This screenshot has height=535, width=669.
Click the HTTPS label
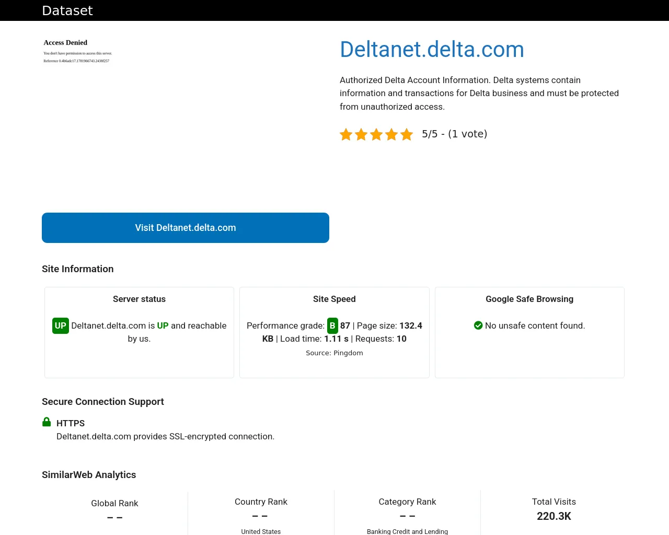point(71,423)
